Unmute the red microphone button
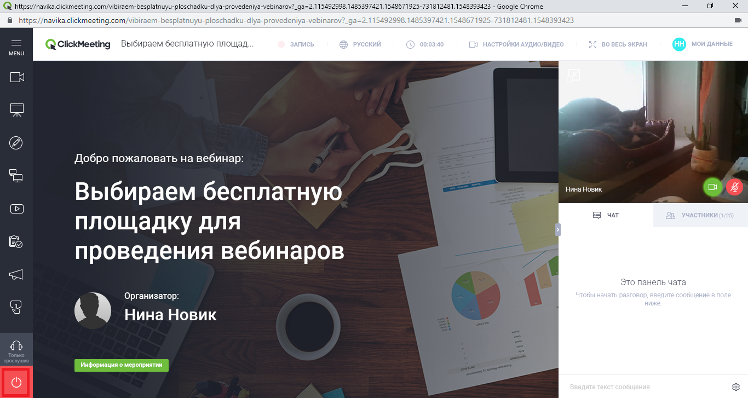Viewport: 748px width, 398px height. coord(735,187)
